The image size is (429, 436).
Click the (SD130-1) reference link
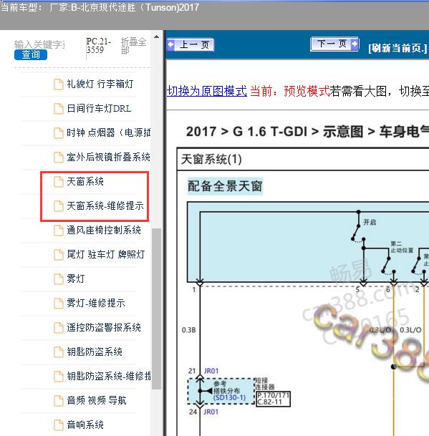coord(229,397)
